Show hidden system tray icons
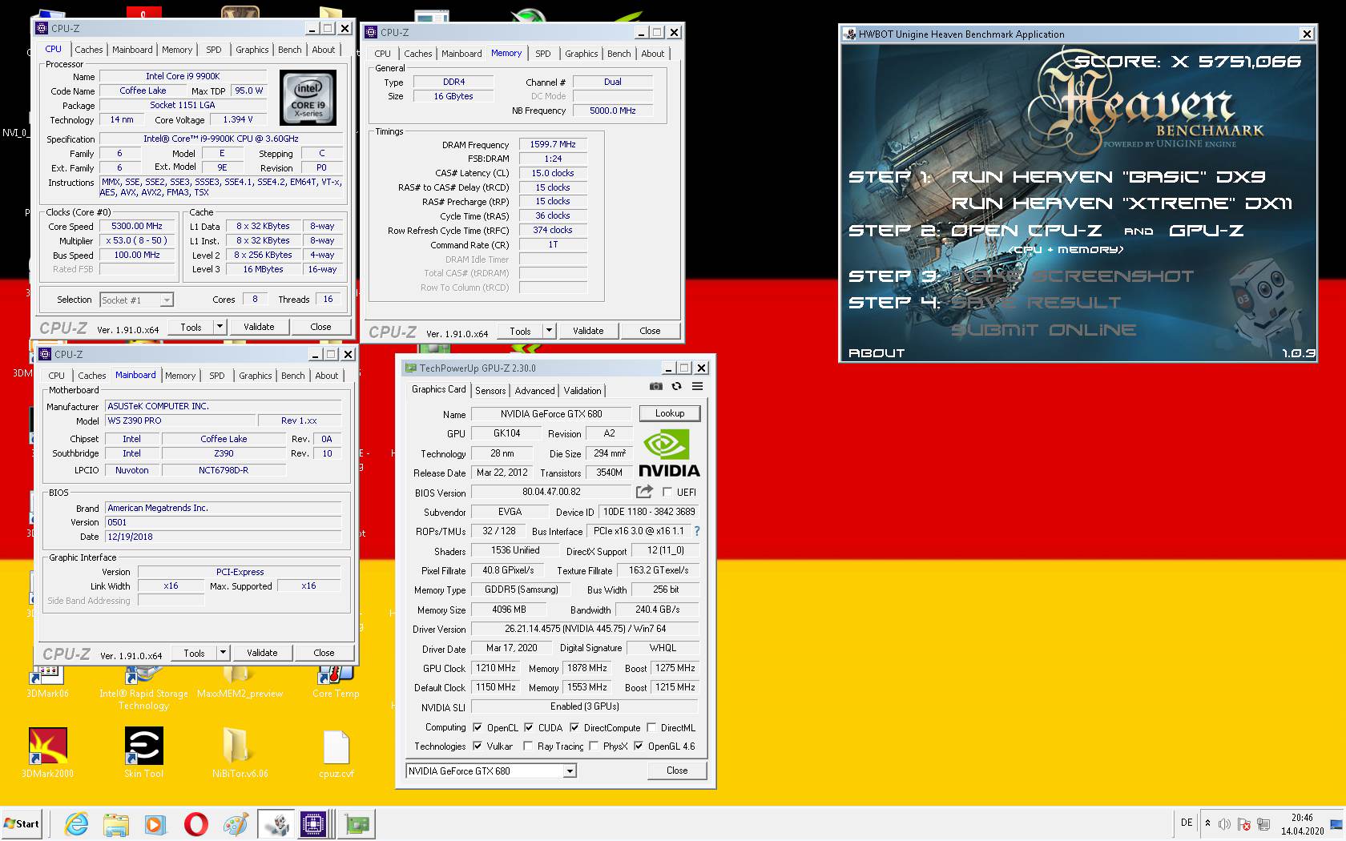The height and width of the screenshot is (841, 1346). tap(1207, 823)
